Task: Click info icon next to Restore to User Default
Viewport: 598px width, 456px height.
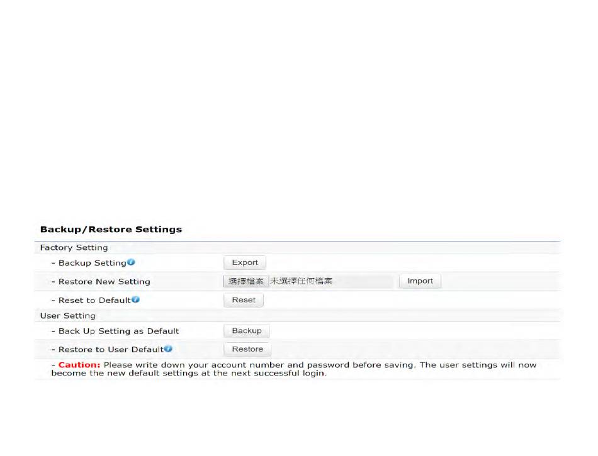Action: point(168,348)
